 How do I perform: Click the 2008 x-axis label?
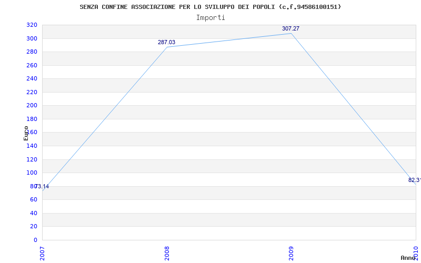tap(167, 254)
